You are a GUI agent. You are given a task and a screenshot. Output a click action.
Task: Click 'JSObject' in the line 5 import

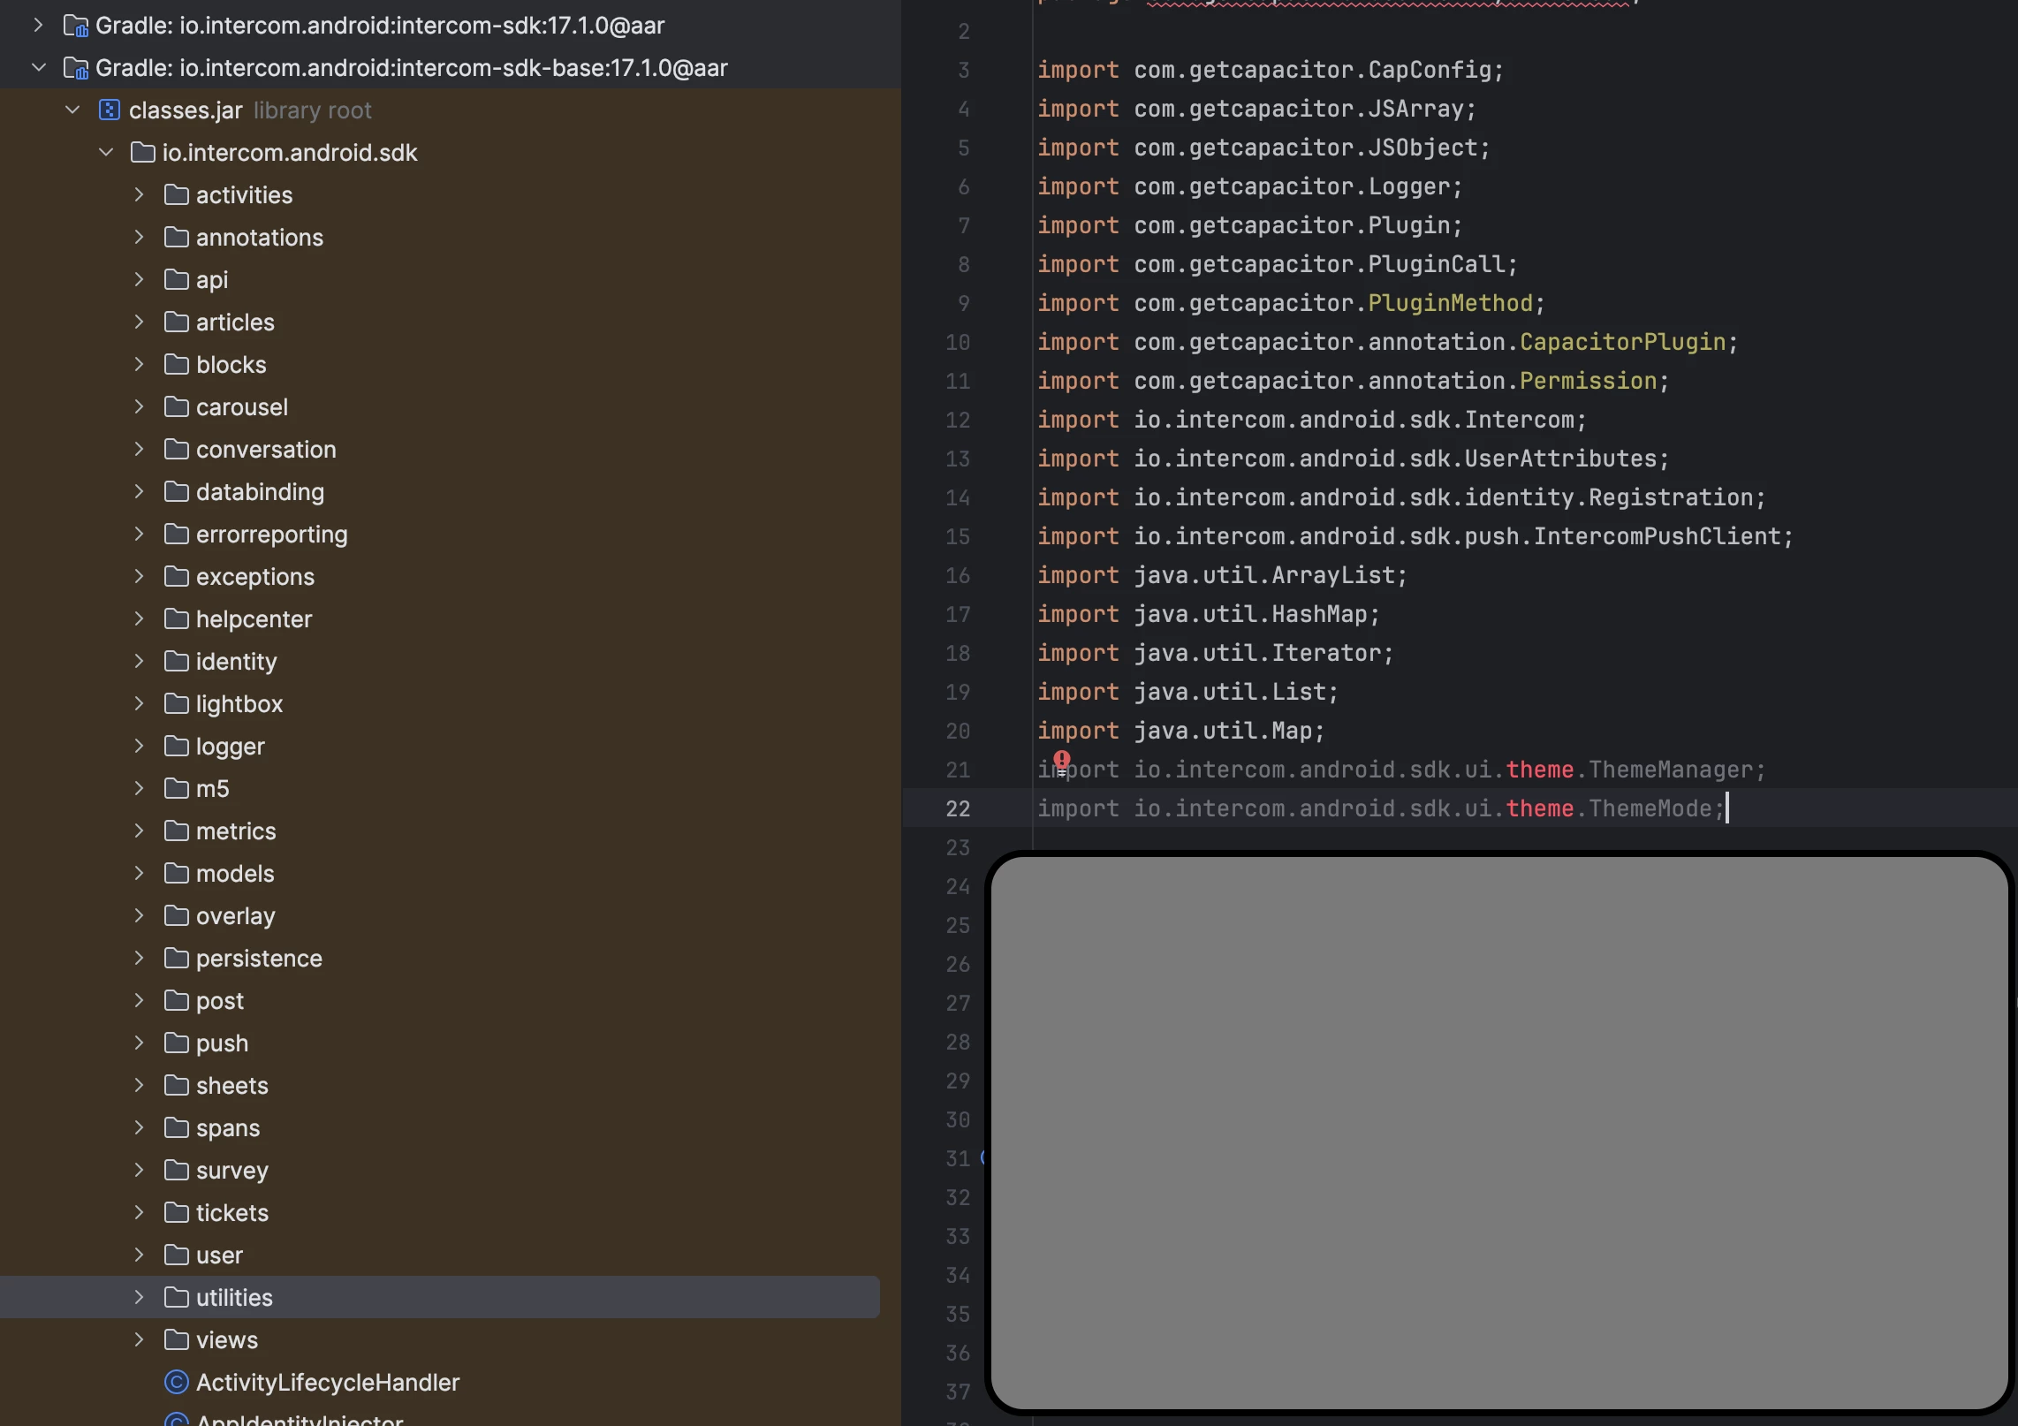1422,148
